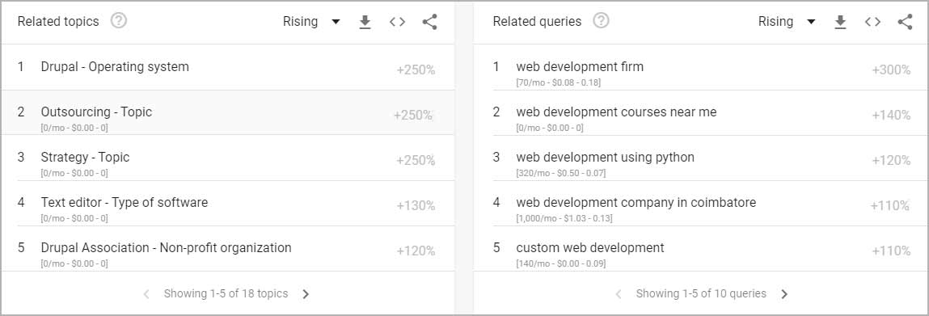Open the Drupal - Operating system topic
Viewport: 929px width, 316px height.
click(x=228, y=67)
